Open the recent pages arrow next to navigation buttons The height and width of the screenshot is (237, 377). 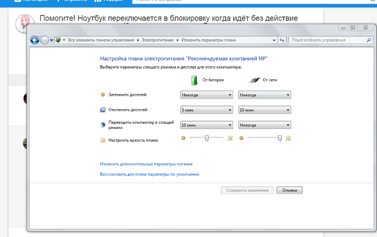[51, 41]
